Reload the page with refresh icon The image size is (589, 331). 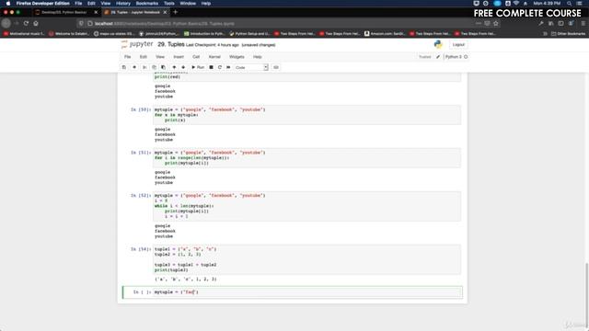(26, 23)
